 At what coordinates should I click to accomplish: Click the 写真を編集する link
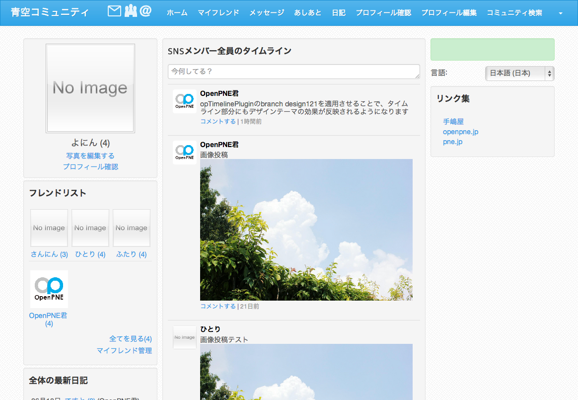(90, 156)
